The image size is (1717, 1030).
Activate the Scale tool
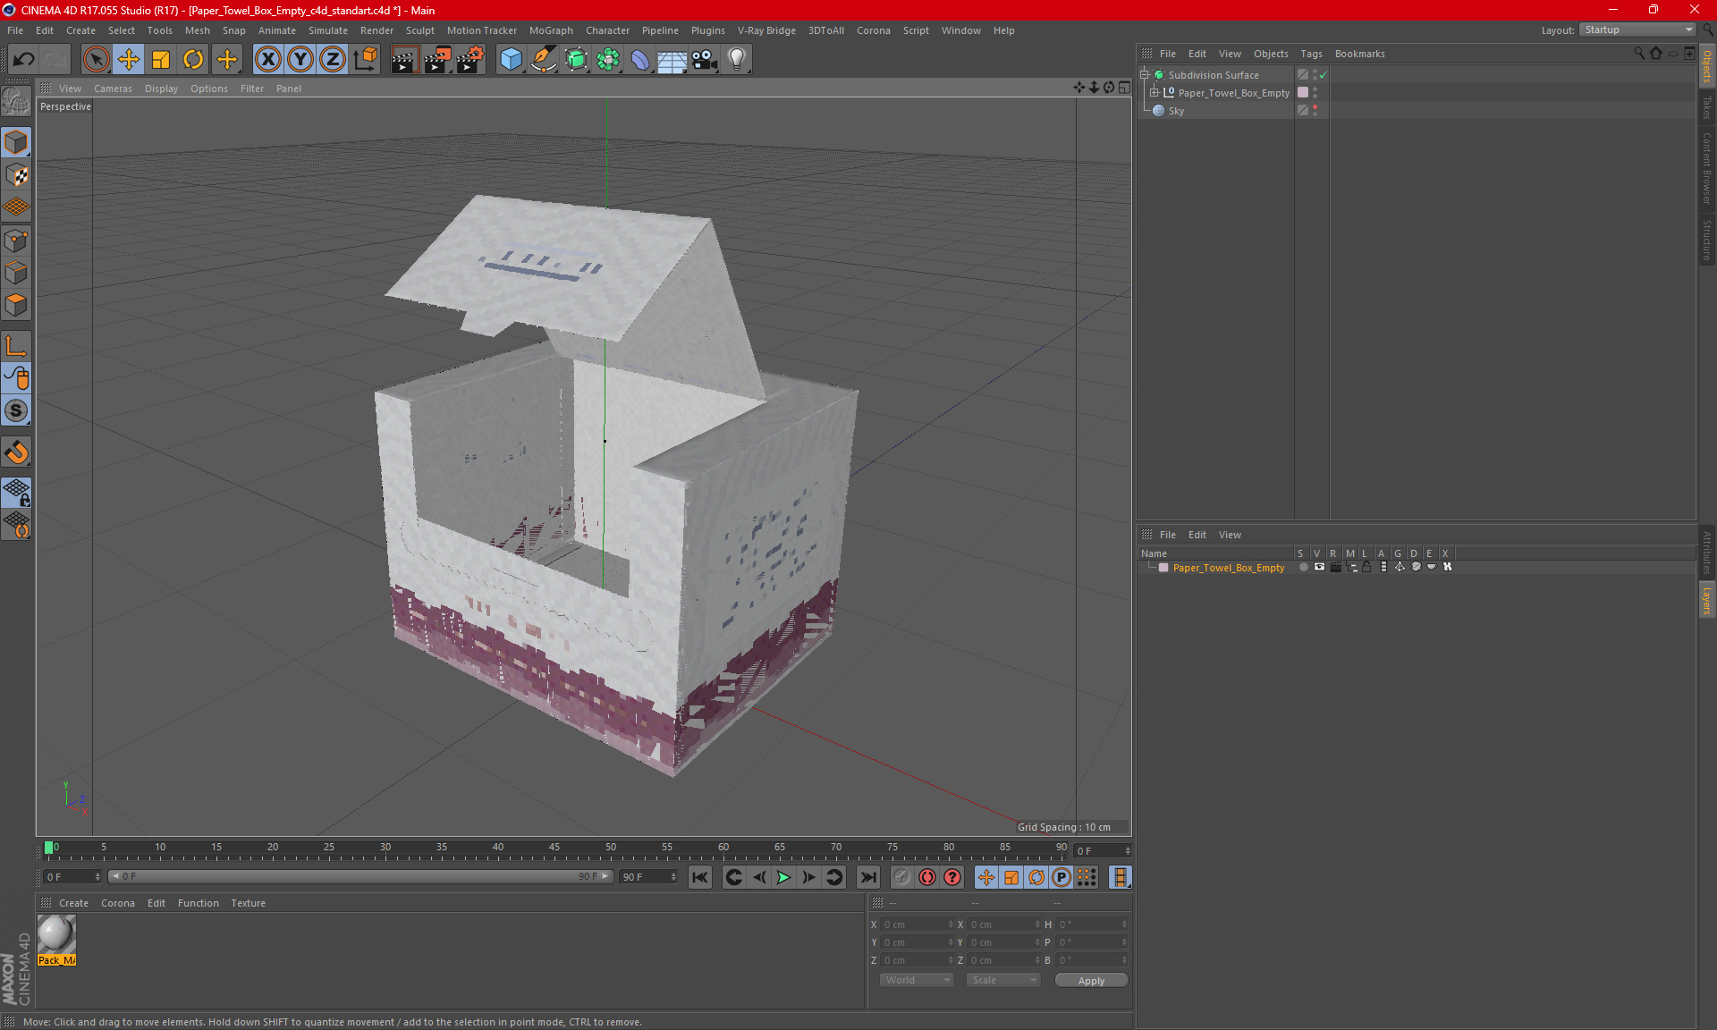161,60
